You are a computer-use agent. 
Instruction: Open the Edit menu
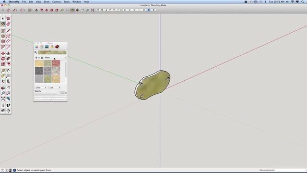tap(31, 2)
